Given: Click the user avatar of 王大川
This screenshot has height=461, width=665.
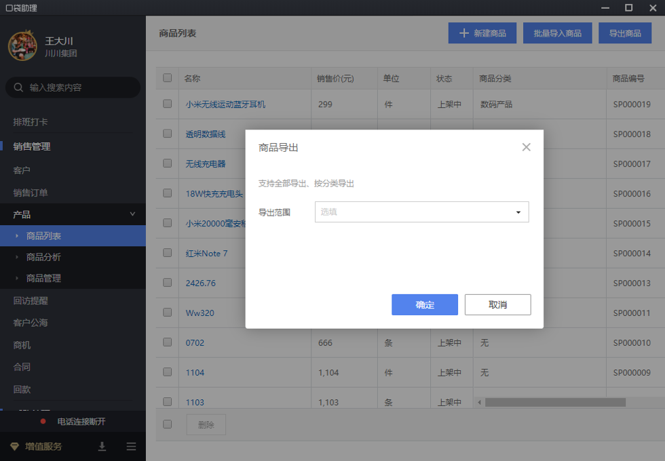Looking at the screenshot, I should [22, 46].
